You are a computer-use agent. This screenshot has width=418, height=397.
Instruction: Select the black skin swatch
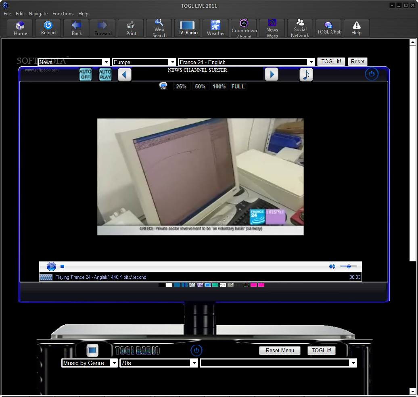pos(161,285)
